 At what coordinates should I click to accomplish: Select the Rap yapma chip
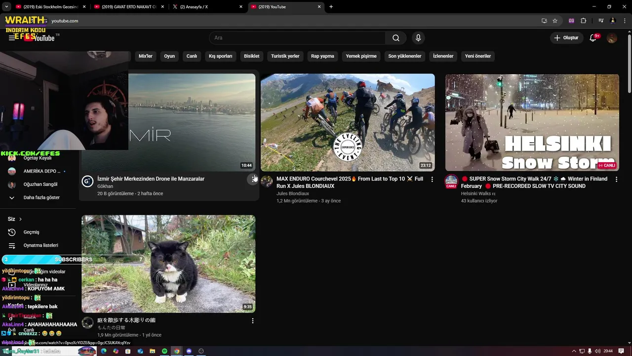point(322,56)
